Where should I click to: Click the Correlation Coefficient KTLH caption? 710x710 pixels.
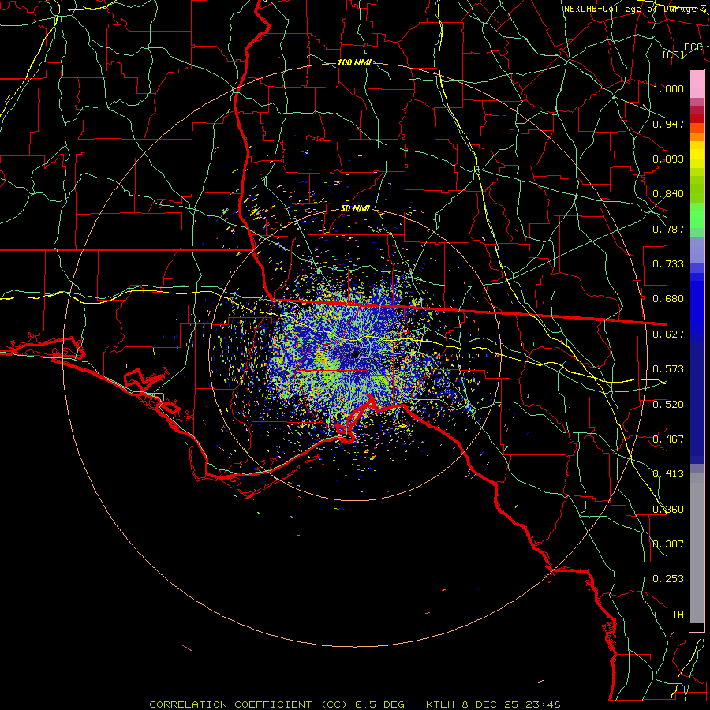click(x=355, y=704)
